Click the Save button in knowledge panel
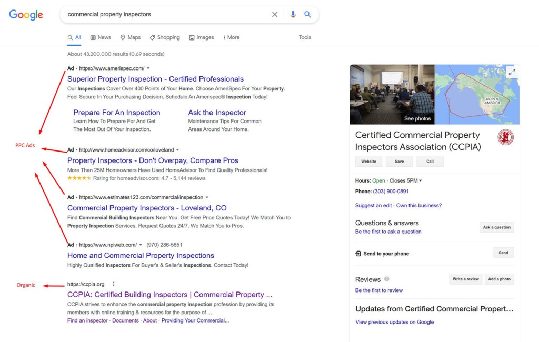 (399, 161)
